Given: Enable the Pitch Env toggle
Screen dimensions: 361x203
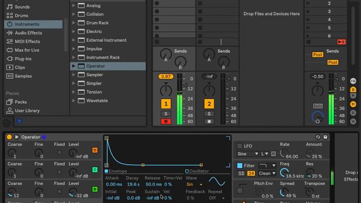Looking at the screenshot, I should [x=240, y=191].
